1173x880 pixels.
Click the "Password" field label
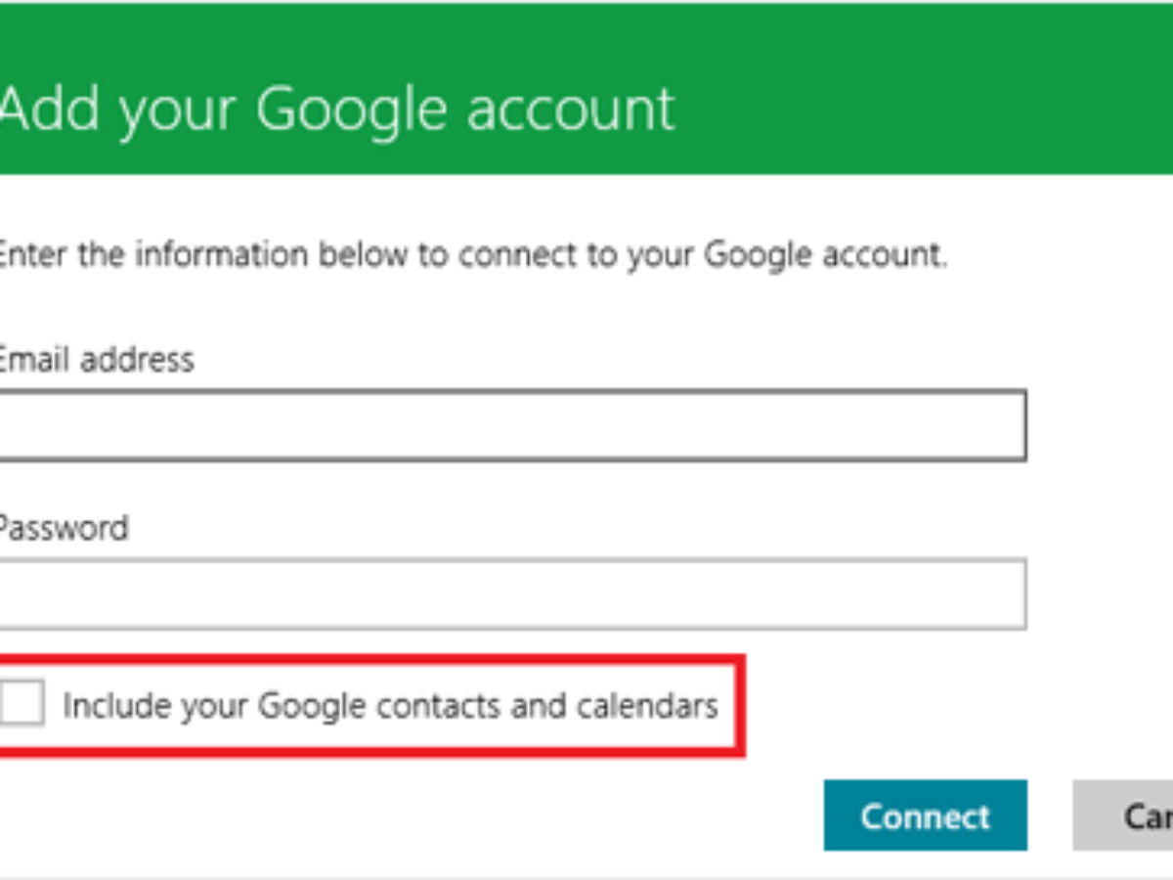(63, 528)
